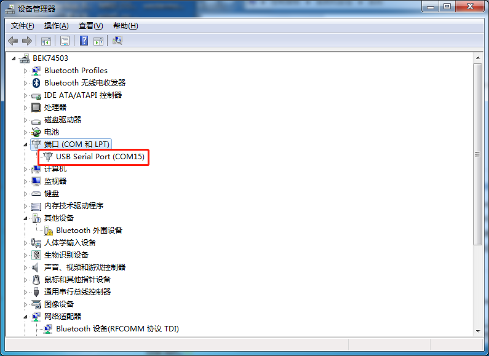Screen dimensions: 489x356
Task: Select Bluetooth 设备(RFCOMM 协议 TDI) entry
Action: pyautogui.click(x=117, y=329)
